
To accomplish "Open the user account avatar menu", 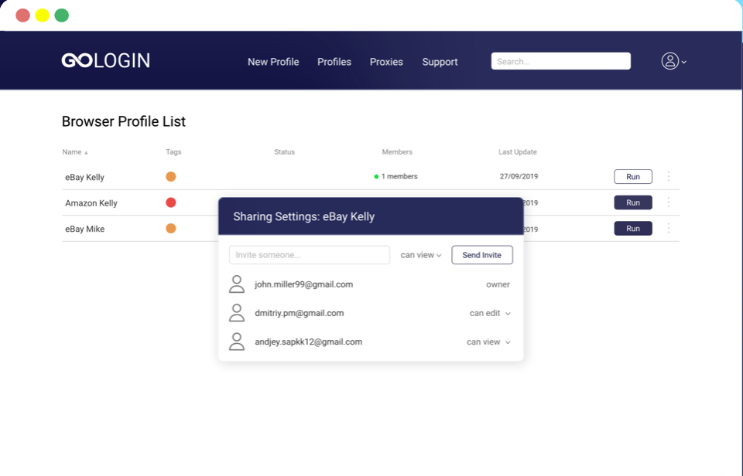I will [670, 61].
